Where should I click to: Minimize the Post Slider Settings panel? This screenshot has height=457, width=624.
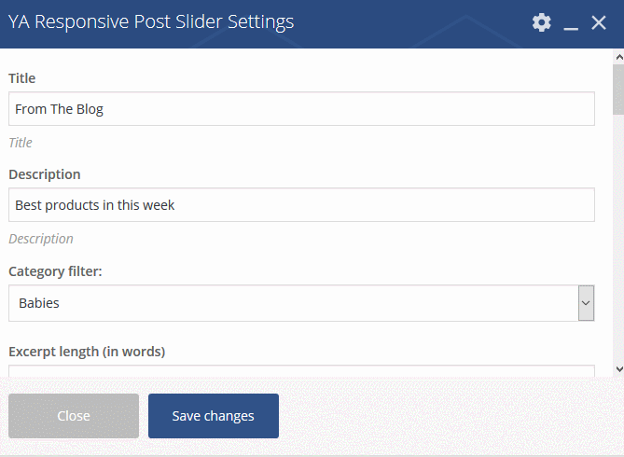(x=571, y=23)
